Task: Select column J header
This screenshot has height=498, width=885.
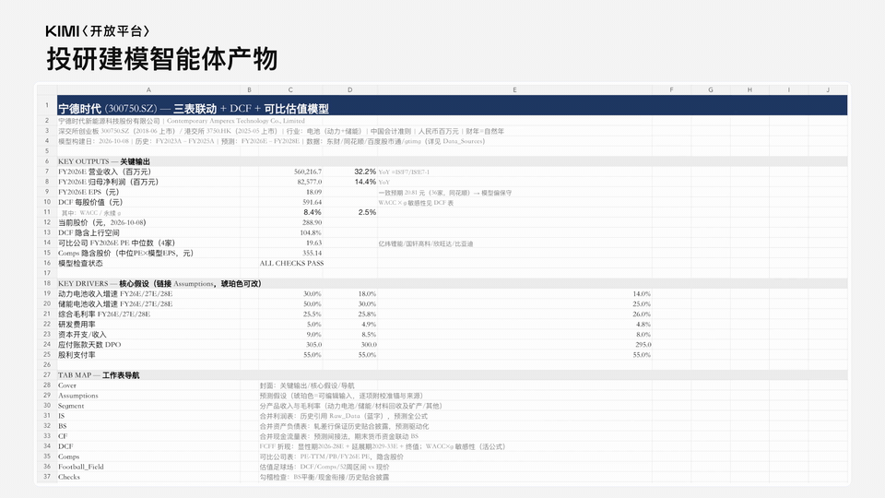Action: [828, 89]
